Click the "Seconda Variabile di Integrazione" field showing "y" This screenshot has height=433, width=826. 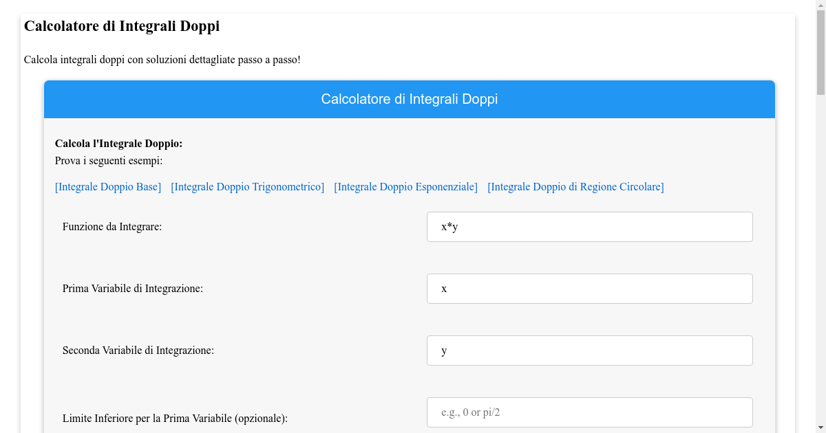coord(589,350)
